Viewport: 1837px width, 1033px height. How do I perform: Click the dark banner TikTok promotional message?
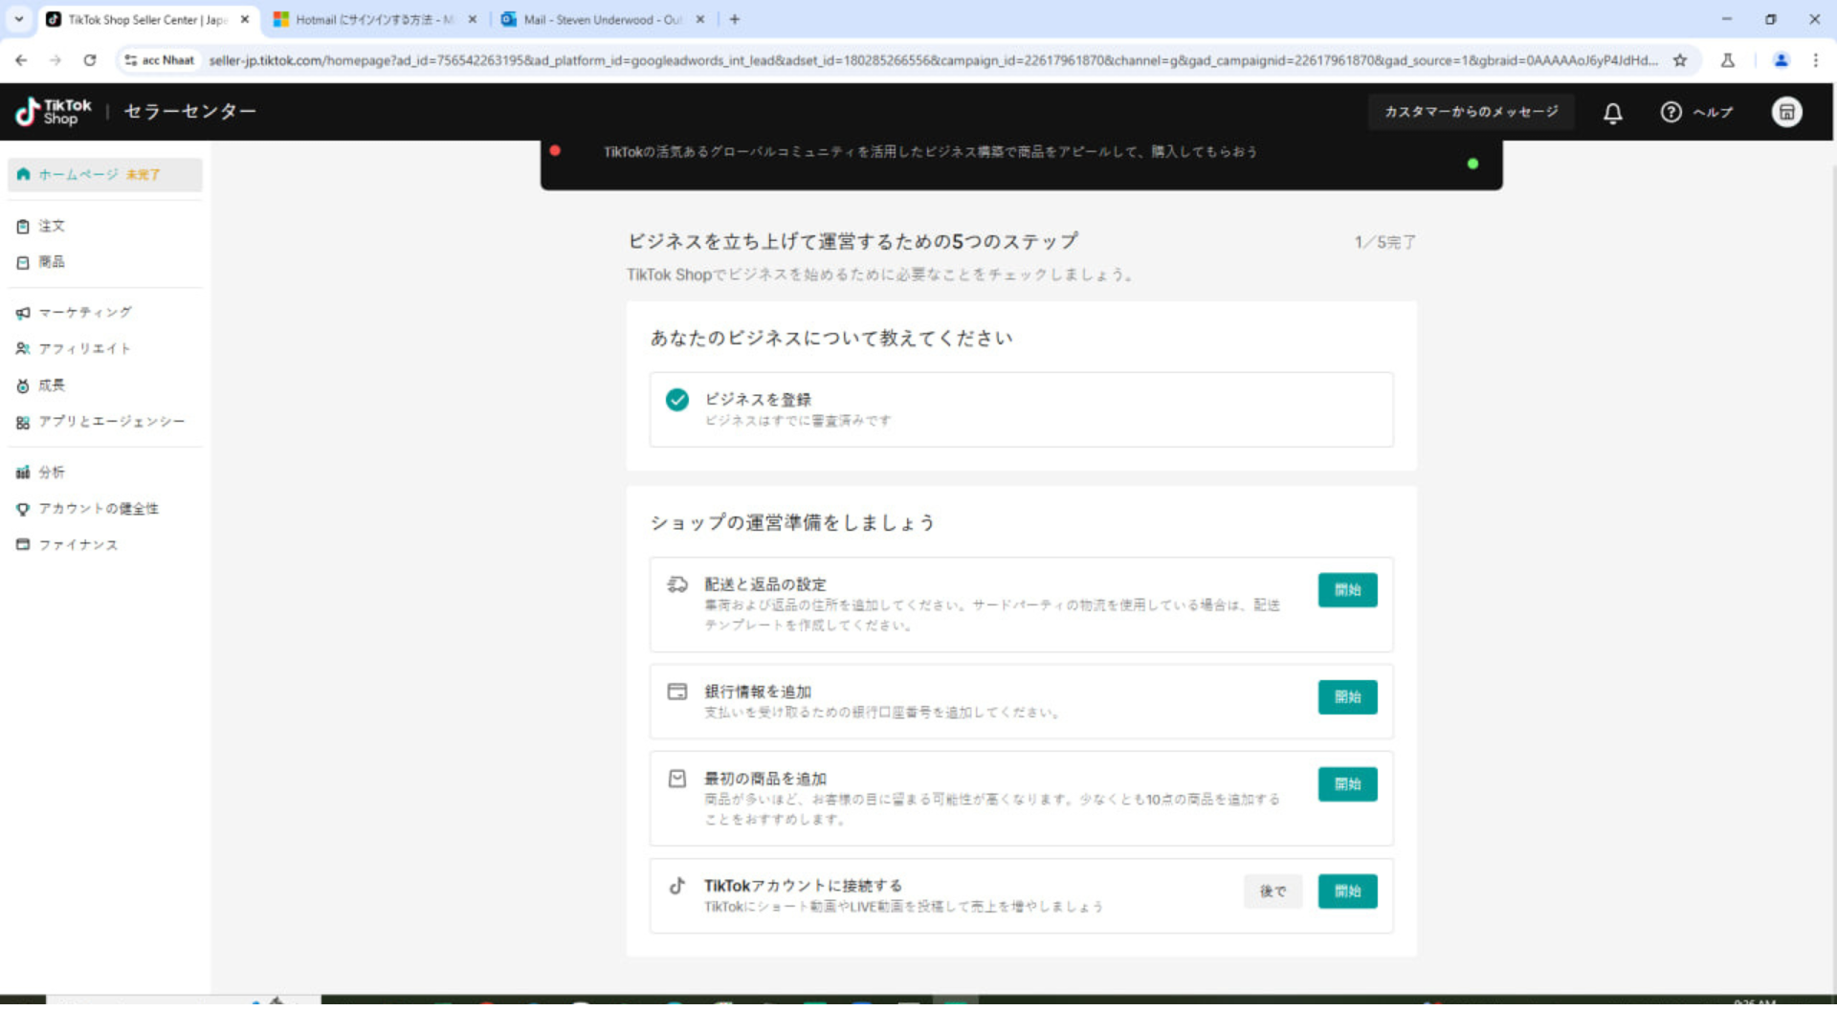930,152
